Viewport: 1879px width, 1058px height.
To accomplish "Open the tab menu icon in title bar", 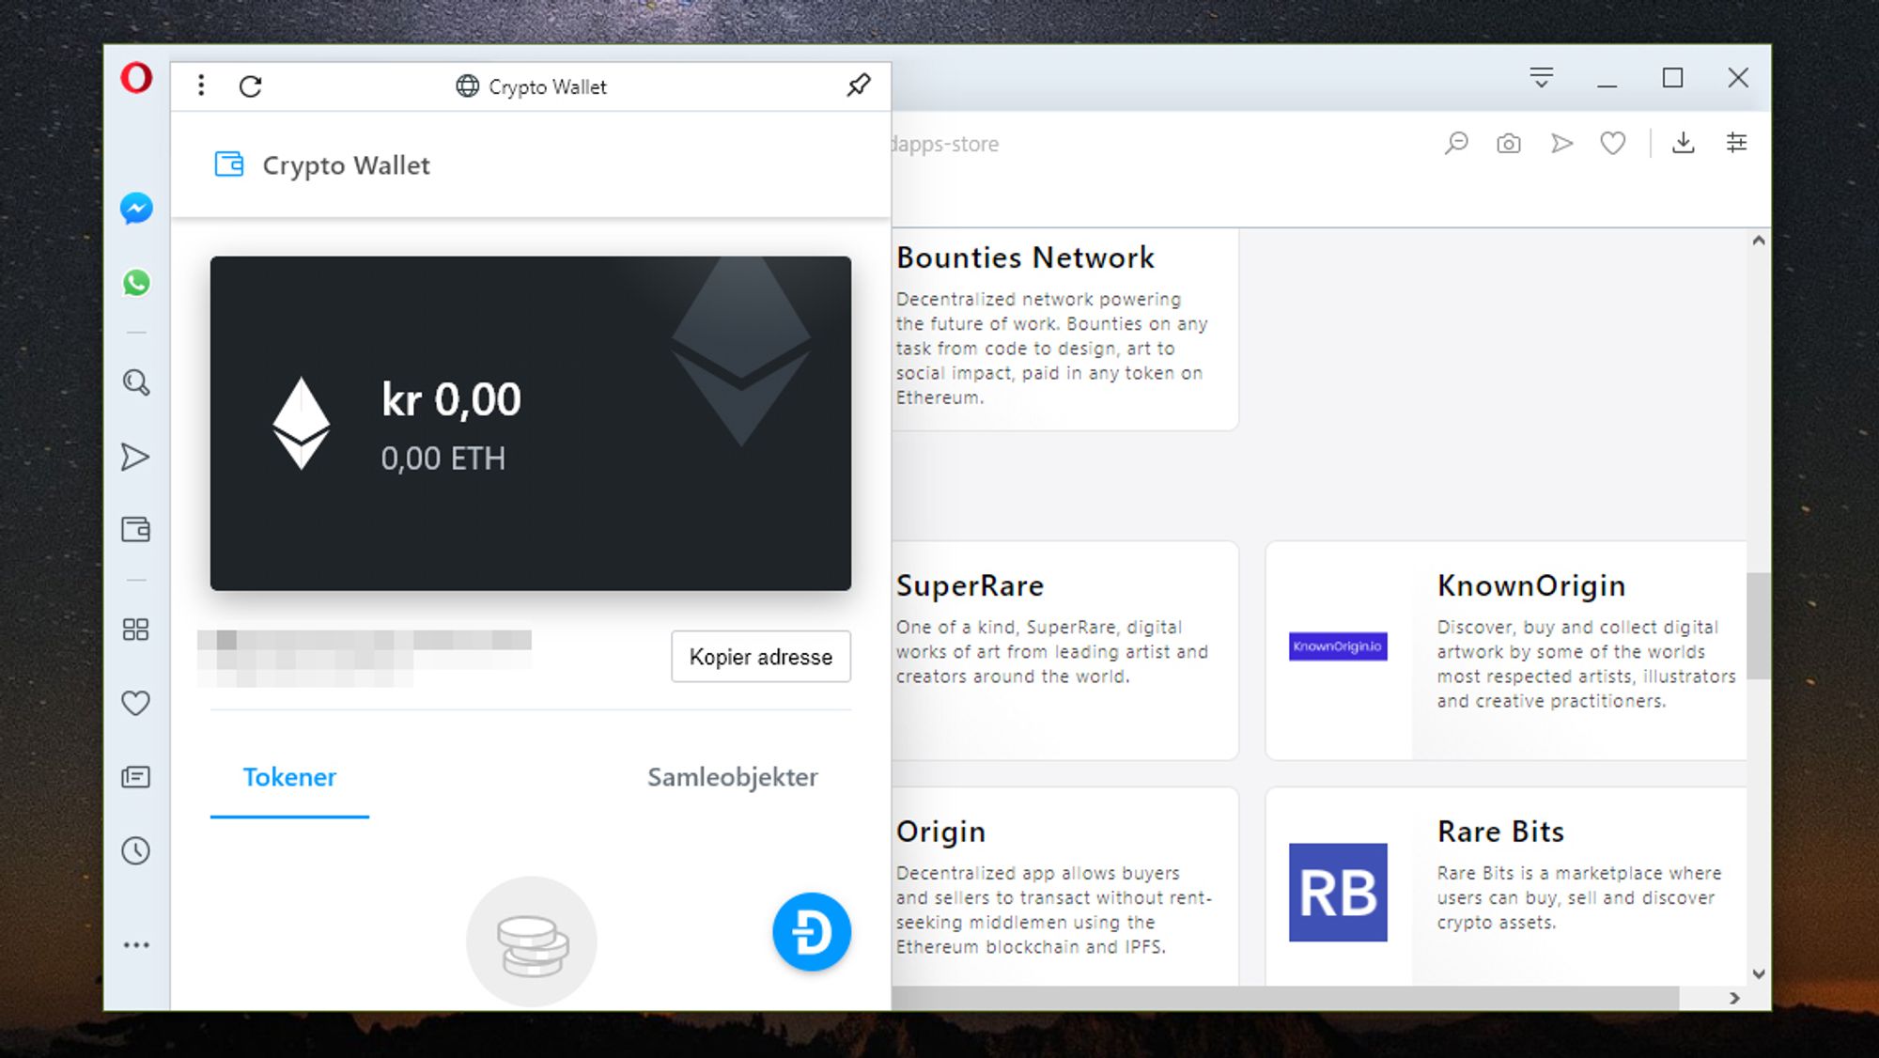I will coord(1542,77).
